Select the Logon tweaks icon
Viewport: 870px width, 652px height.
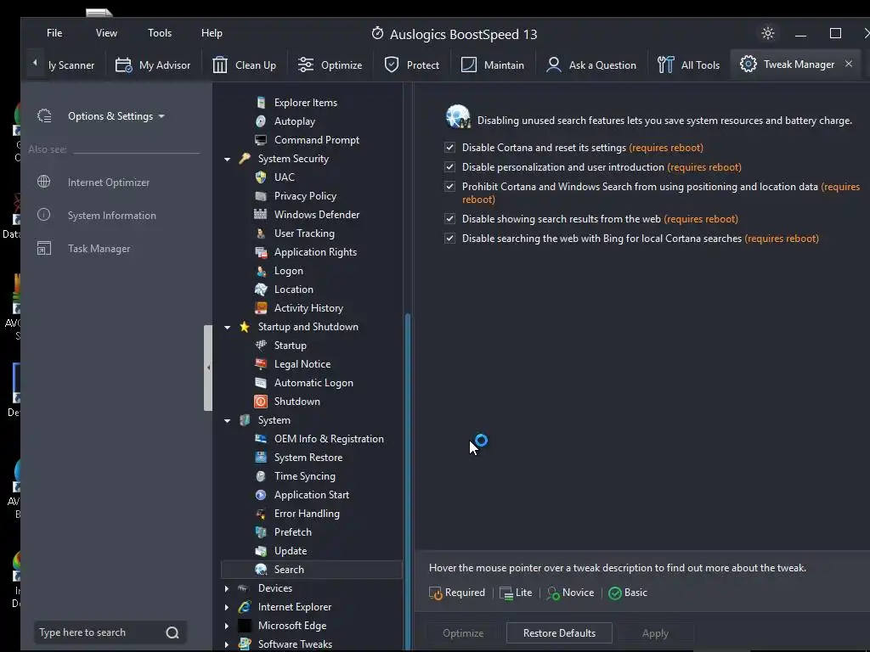pyautogui.click(x=261, y=271)
